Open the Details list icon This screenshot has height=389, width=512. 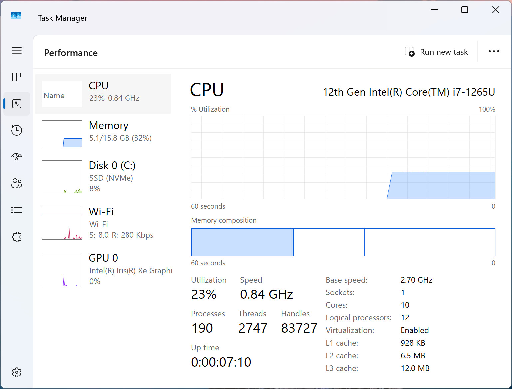[x=17, y=210]
